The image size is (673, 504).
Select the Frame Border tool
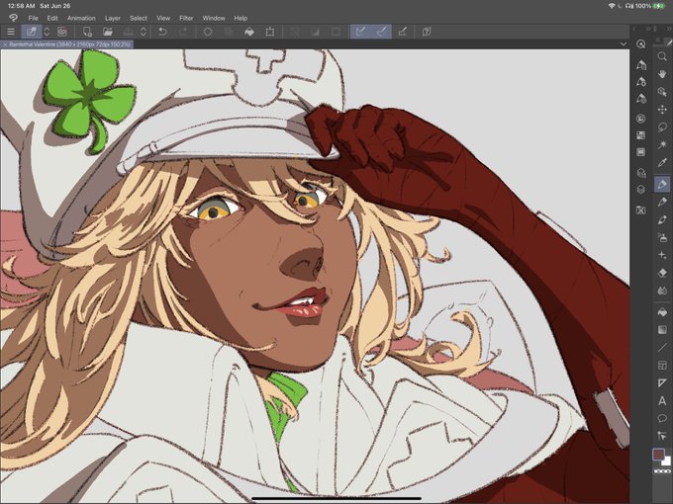(x=662, y=365)
